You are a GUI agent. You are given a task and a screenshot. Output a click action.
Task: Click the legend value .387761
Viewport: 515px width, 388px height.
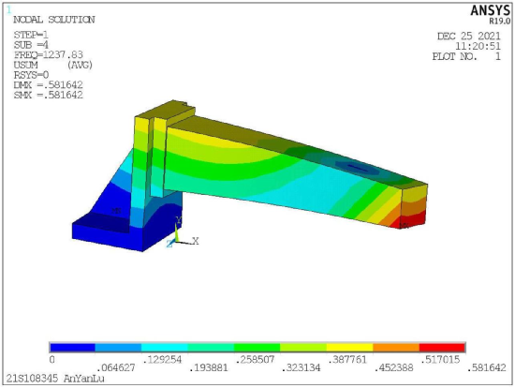[x=347, y=360]
